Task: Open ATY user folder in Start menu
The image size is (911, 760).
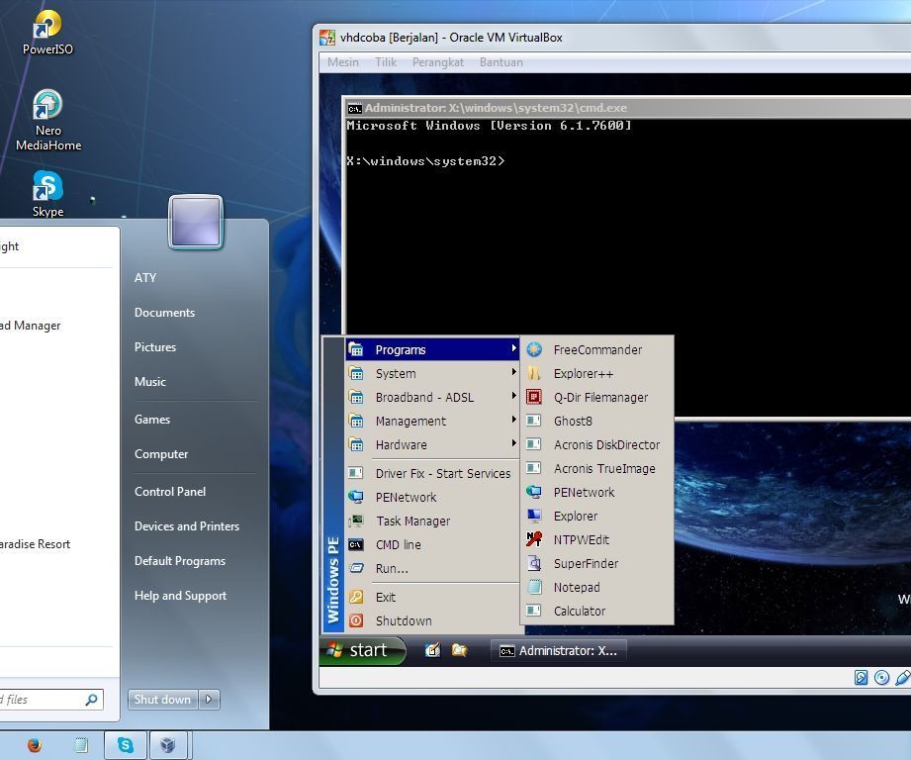Action: coord(145,278)
